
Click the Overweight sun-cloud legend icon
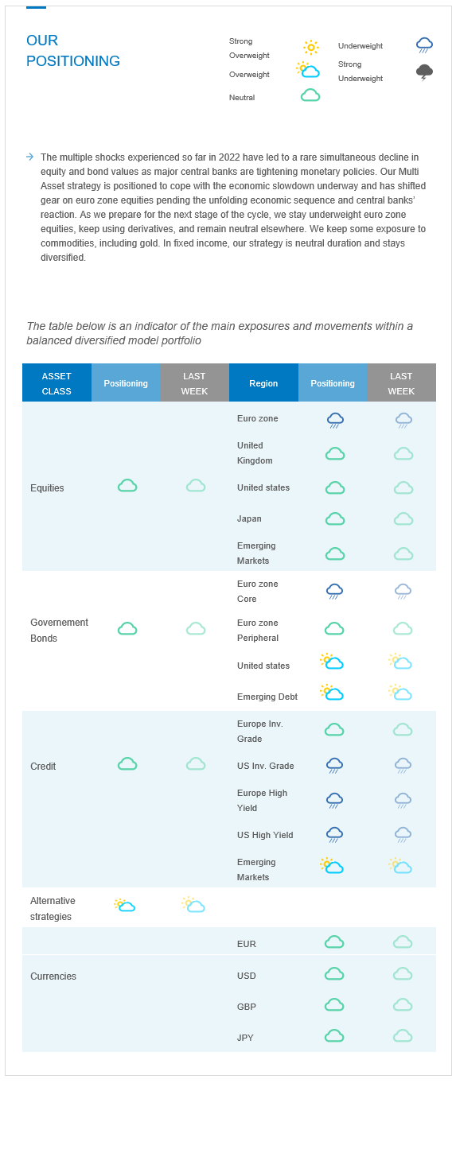pos(308,69)
